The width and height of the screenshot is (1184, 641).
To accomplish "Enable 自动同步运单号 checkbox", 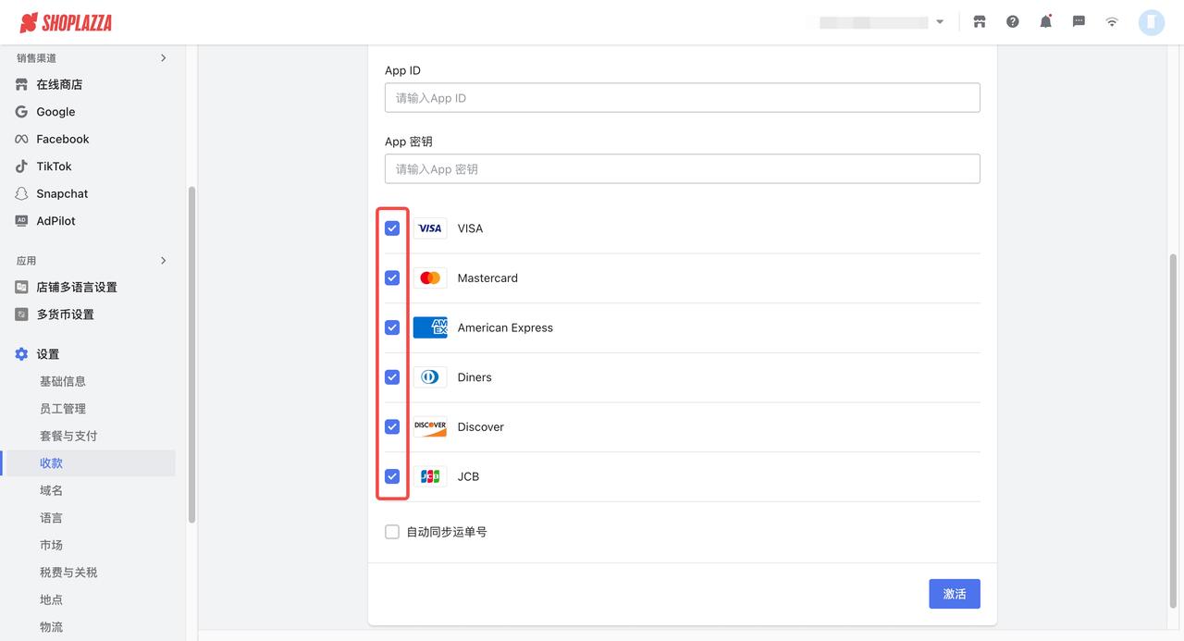I will tap(392, 532).
